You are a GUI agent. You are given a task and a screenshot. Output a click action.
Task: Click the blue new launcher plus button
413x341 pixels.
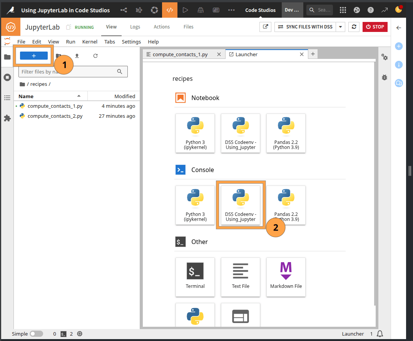pos(34,55)
